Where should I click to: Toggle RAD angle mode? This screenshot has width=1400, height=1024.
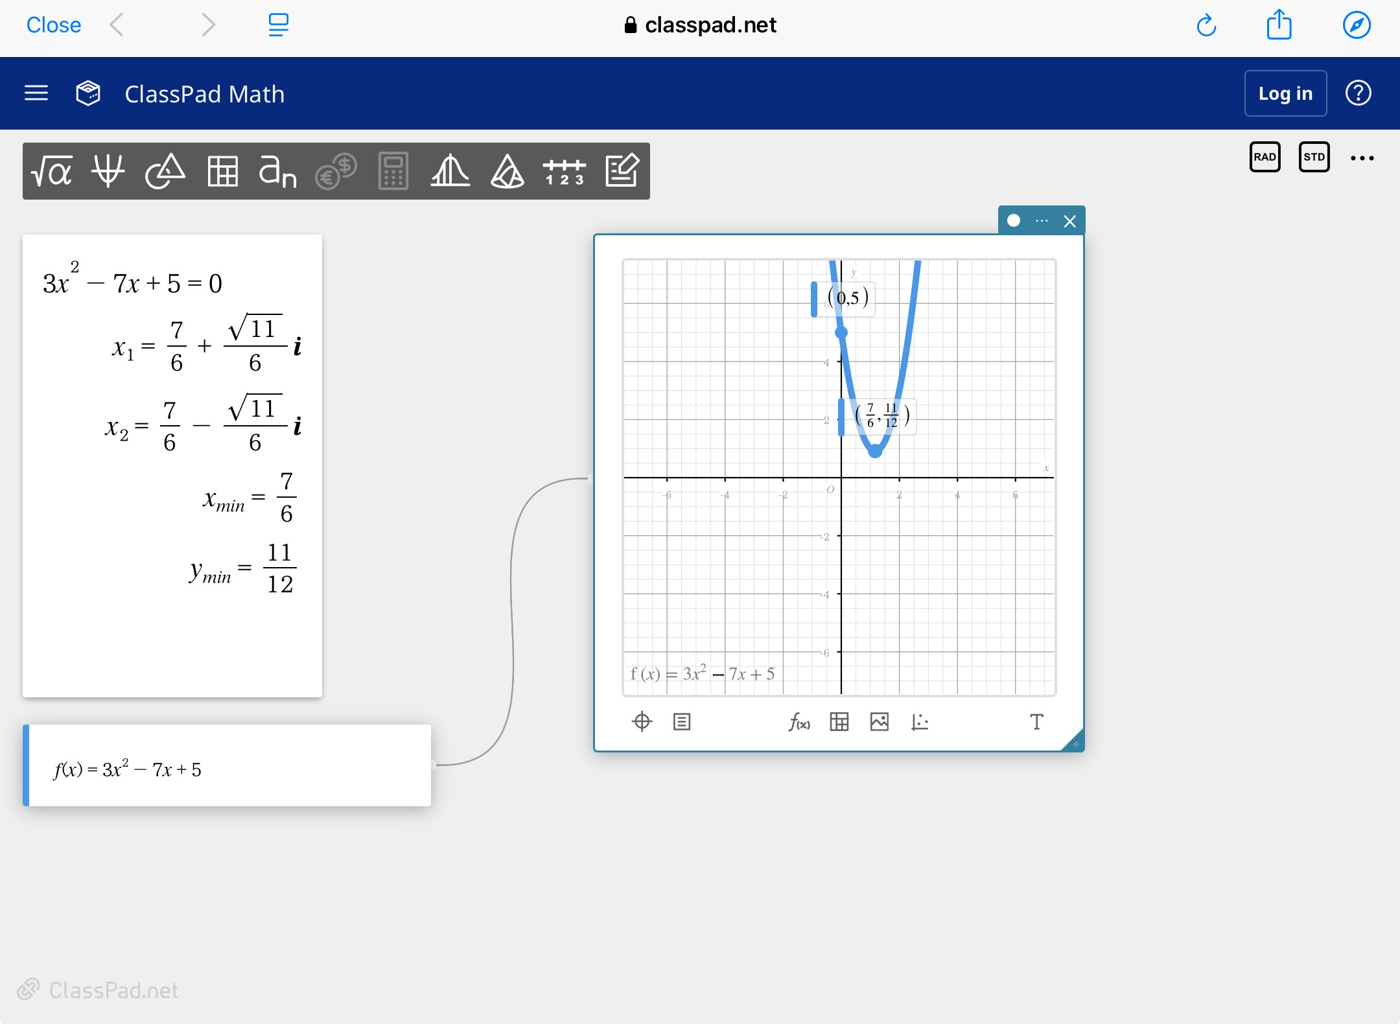(x=1265, y=157)
